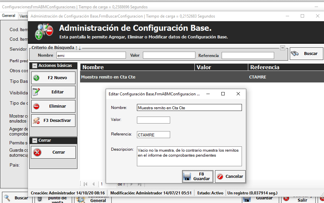Open the General tab
This screenshot has height=203, width=324.
point(9,16)
